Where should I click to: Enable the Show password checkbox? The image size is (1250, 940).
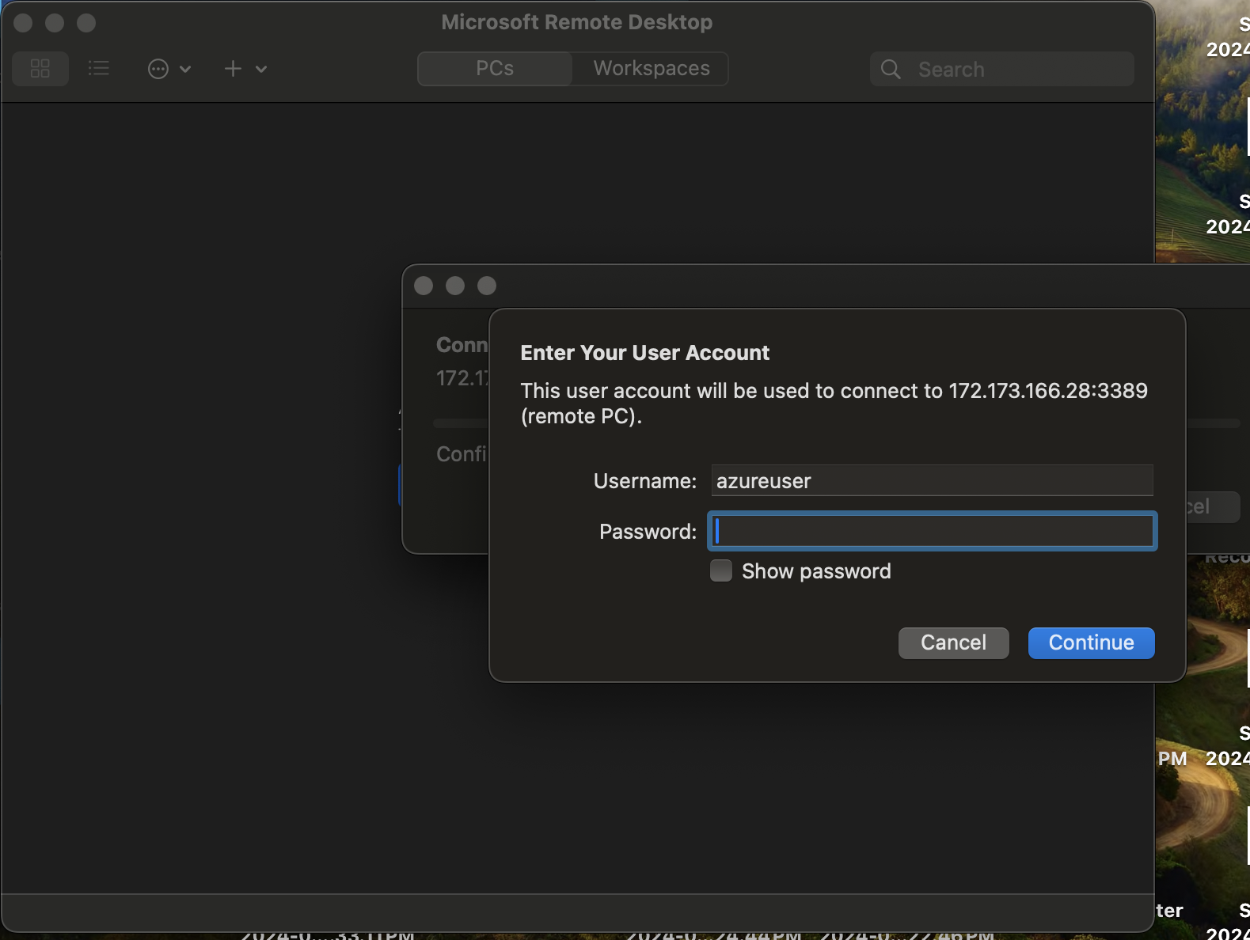click(721, 571)
